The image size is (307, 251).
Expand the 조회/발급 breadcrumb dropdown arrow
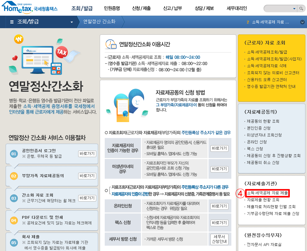[x=72, y=22]
